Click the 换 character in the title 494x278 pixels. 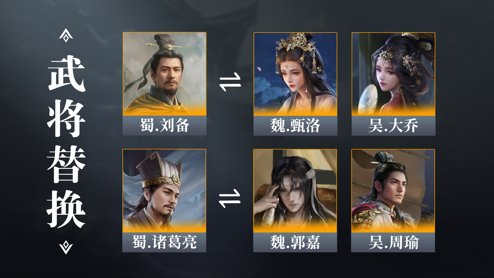click(66, 209)
